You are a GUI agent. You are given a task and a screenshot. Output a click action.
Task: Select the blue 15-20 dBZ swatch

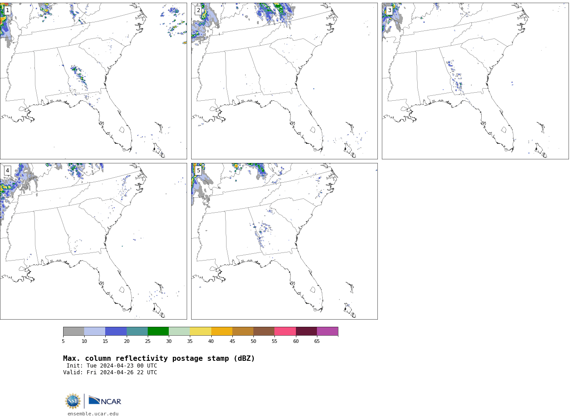coord(116,331)
